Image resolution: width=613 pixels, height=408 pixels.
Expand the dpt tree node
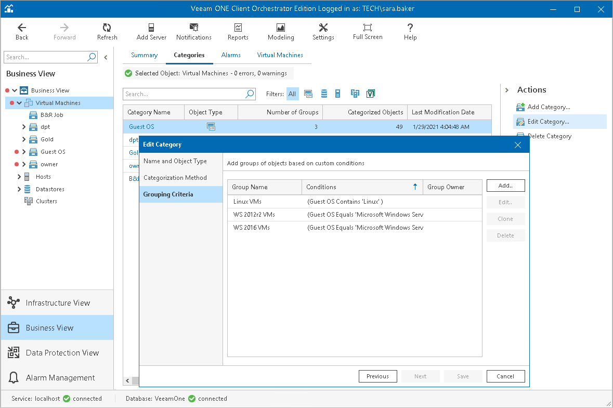[24, 127]
